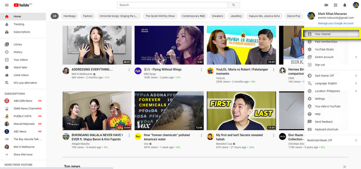This screenshot has height=169, width=361.
Task: Open the notifications bell
Action: [345, 5]
